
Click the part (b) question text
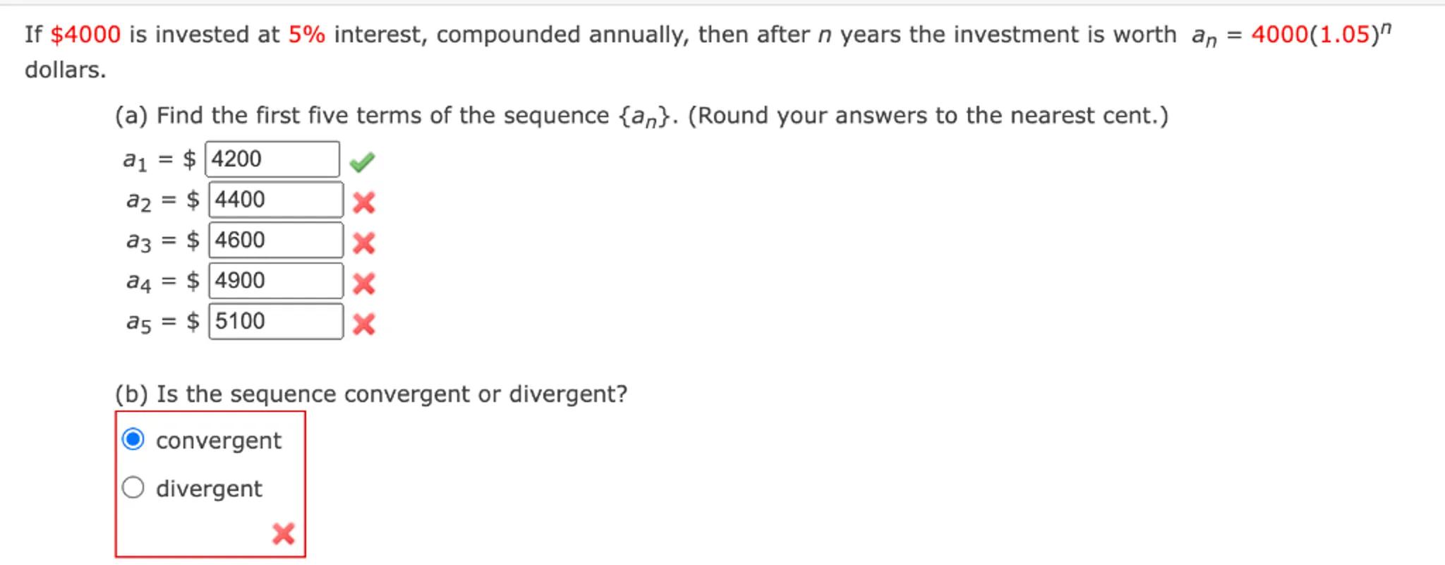coord(371,394)
